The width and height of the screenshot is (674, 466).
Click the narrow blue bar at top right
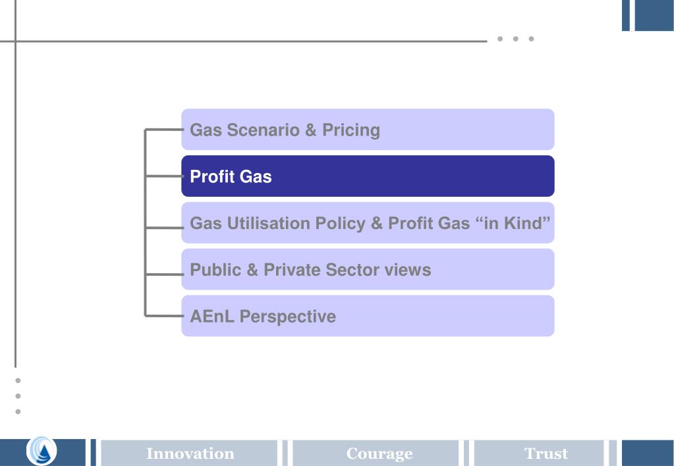(626, 15)
